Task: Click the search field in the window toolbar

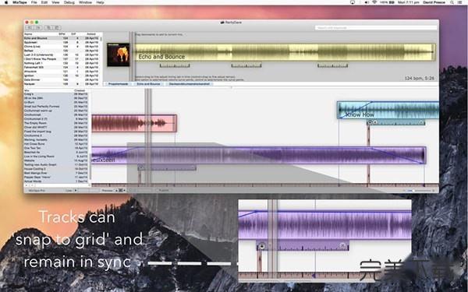Action: point(376,28)
